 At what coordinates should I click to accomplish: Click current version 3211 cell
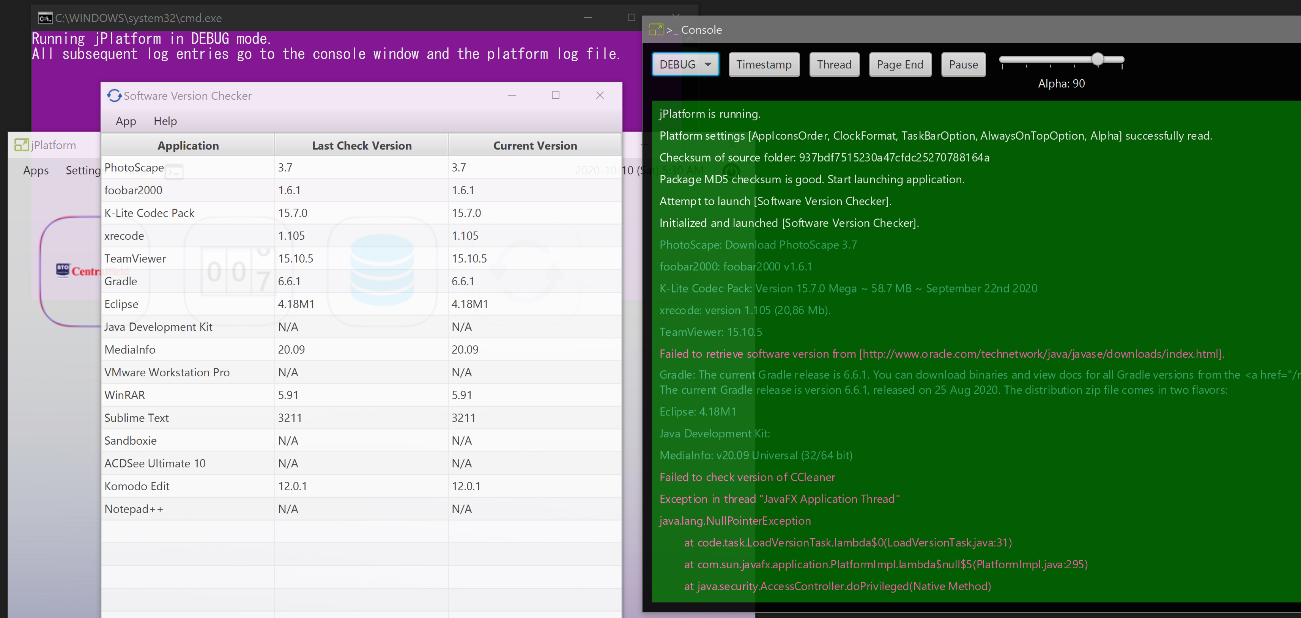pos(535,418)
